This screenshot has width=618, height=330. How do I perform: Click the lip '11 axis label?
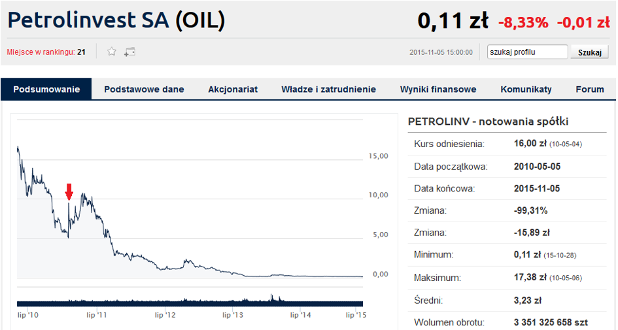point(97,315)
